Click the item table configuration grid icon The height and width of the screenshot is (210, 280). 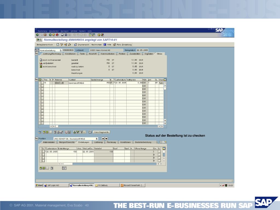pyautogui.click(x=165, y=80)
